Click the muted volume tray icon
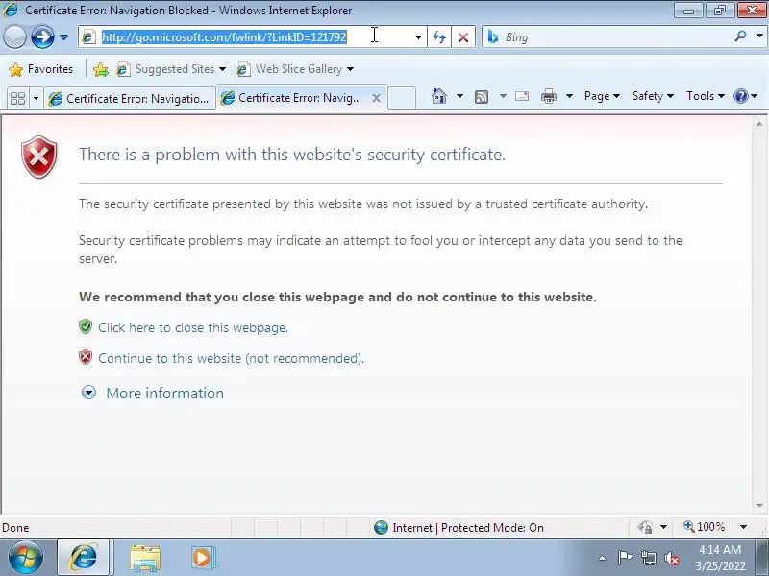The width and height of the screenshot is (769, 576). click(672, 558)
